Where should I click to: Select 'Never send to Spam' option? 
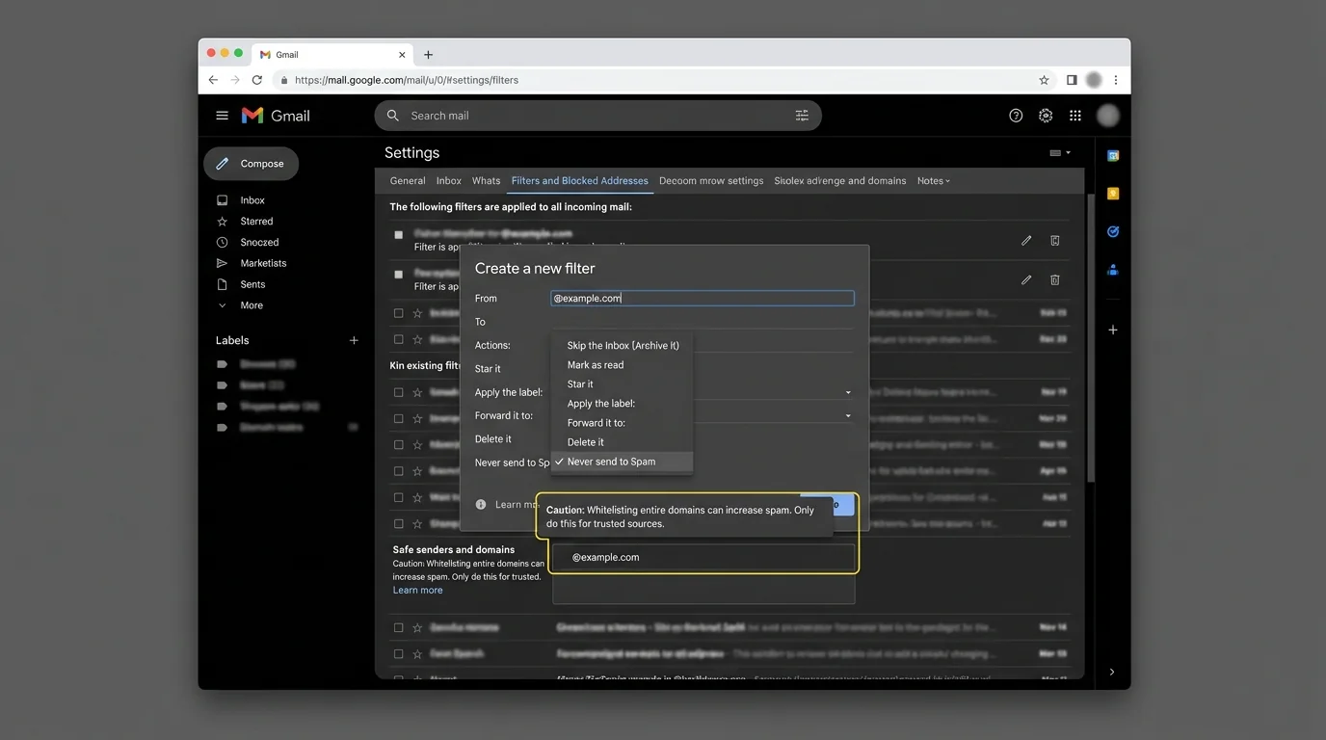611,462
